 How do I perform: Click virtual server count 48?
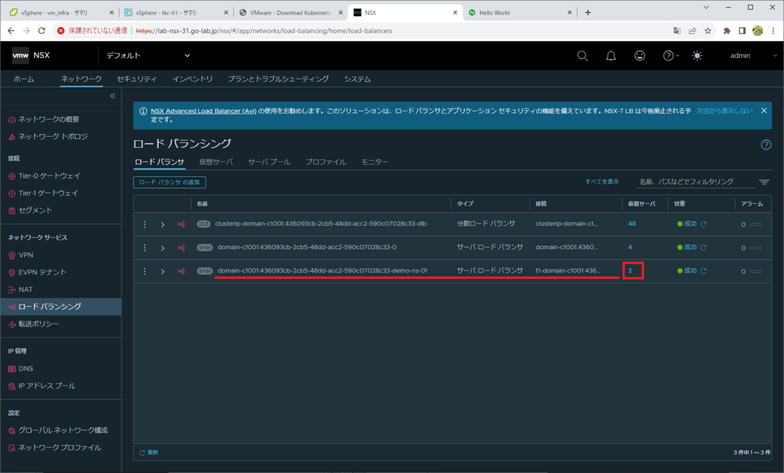(x=632, y=223)
